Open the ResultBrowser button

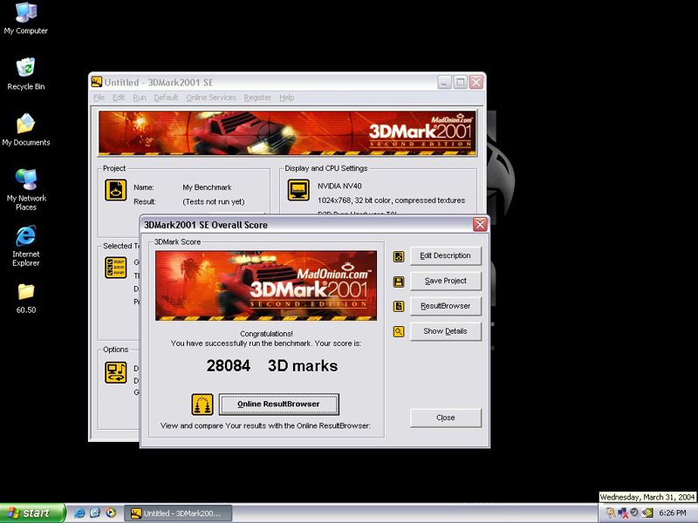[x=446, y=306]
